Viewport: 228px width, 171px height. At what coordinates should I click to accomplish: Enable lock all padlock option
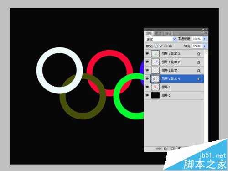(x=171, y=46)
